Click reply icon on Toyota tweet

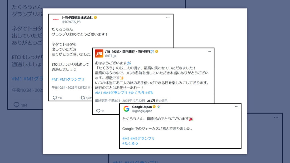pos(55,98)
